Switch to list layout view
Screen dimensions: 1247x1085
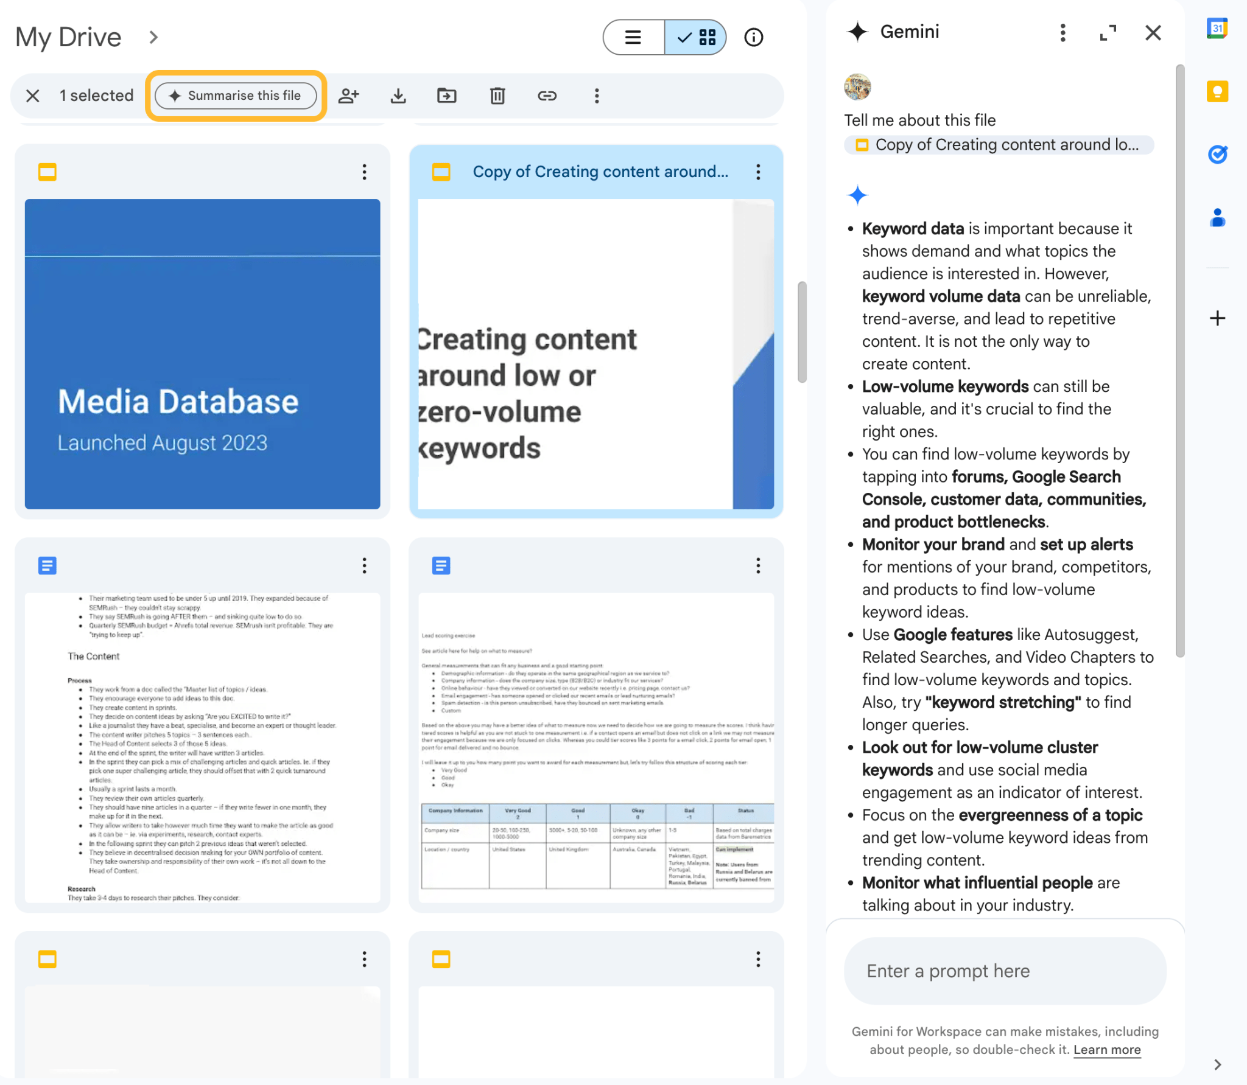(x=633, y=37)
